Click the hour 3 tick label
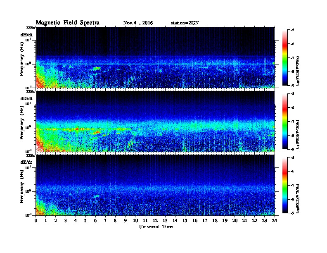Image resolution: width=327 pixels, height=253 pixels. [x=66, y=220]
